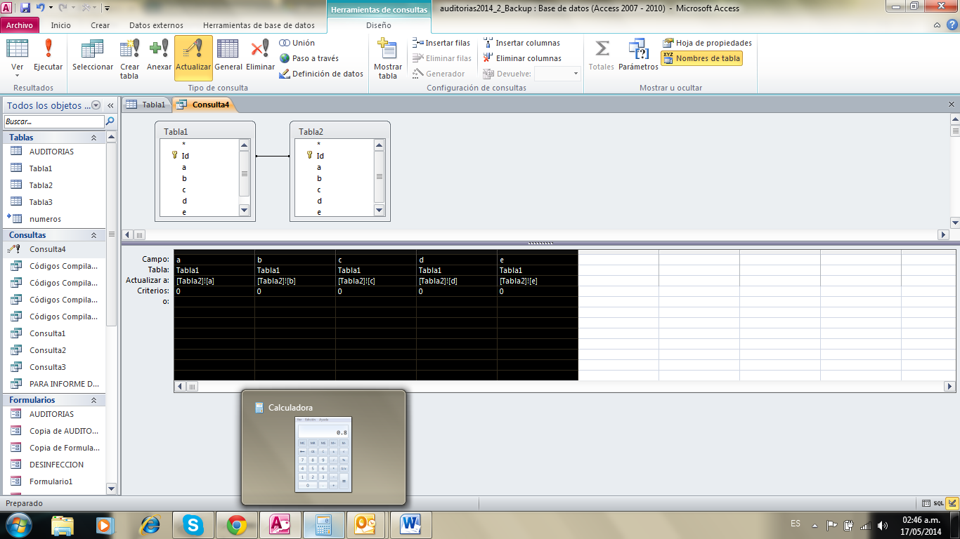Open Skype from taskbar

click(193, 525)
